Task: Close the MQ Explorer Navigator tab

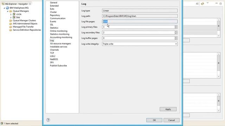Action: [x=30, y=4]
